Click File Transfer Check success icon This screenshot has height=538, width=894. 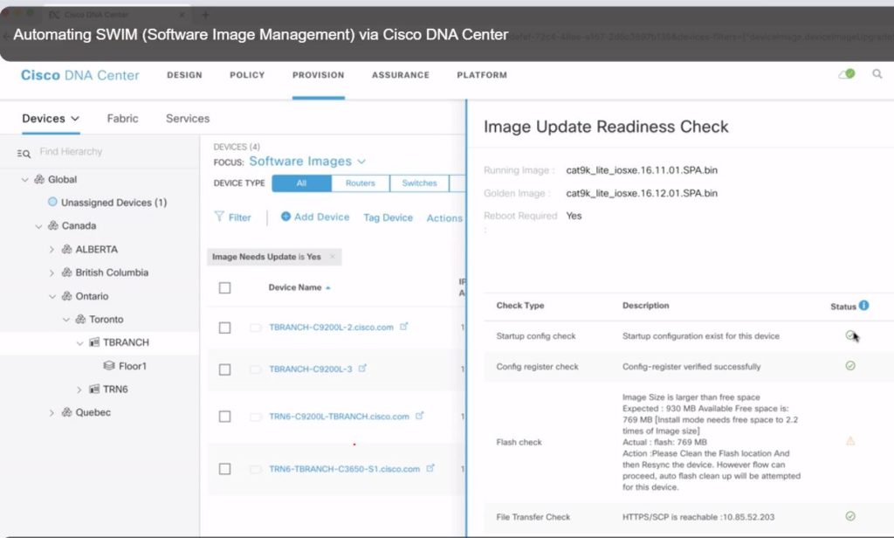coord(850,516)
